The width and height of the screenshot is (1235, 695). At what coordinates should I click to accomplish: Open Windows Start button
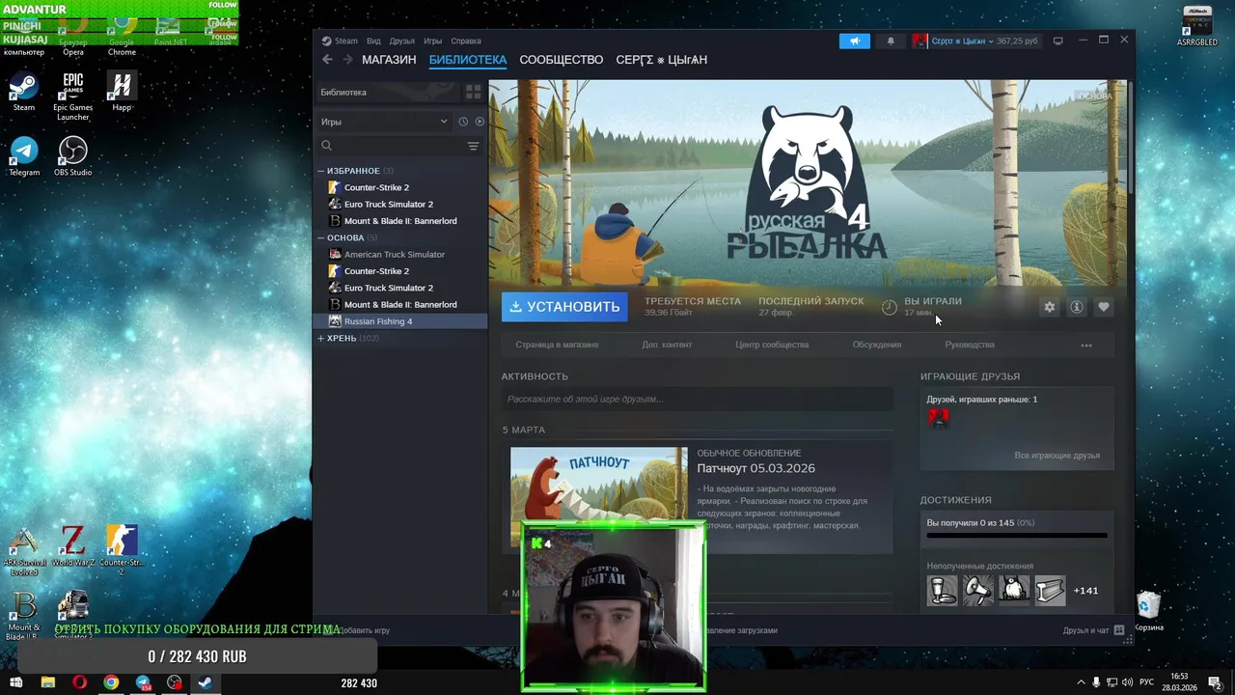click(15, 682)
